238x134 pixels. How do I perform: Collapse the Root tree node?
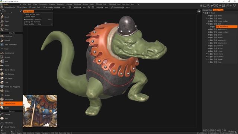203,13
